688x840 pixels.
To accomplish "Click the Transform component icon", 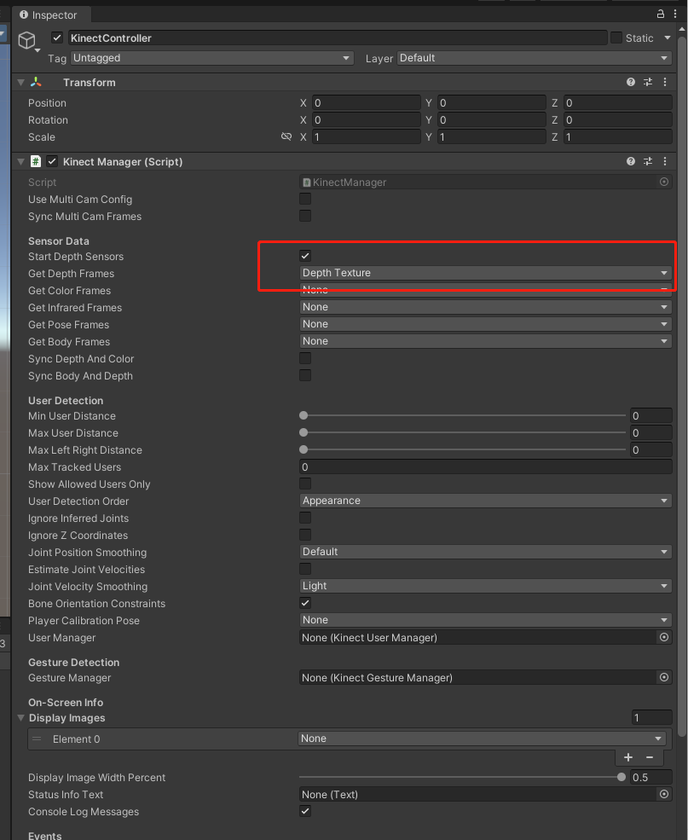I will point(36,82).
